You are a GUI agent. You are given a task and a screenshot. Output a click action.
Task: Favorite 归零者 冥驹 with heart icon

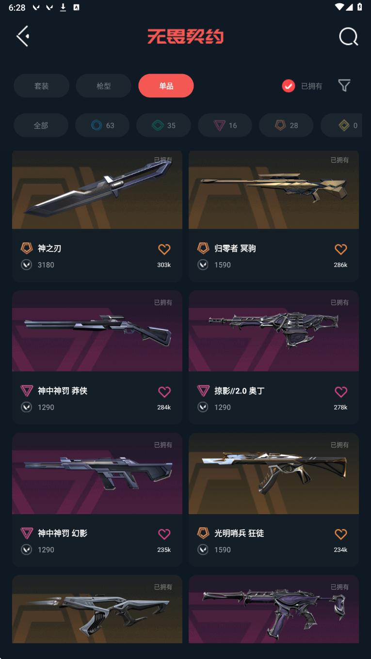[x=341, y=249]
